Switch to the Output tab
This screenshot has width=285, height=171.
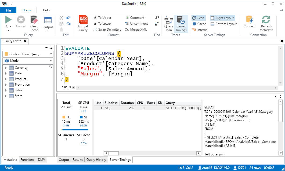pos(64,159)
